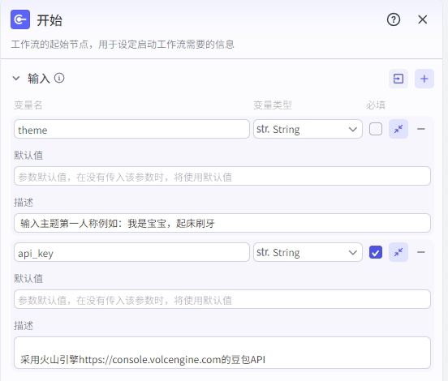Show the input section info tooltip

pyautogui.click(x=59, y=78)
